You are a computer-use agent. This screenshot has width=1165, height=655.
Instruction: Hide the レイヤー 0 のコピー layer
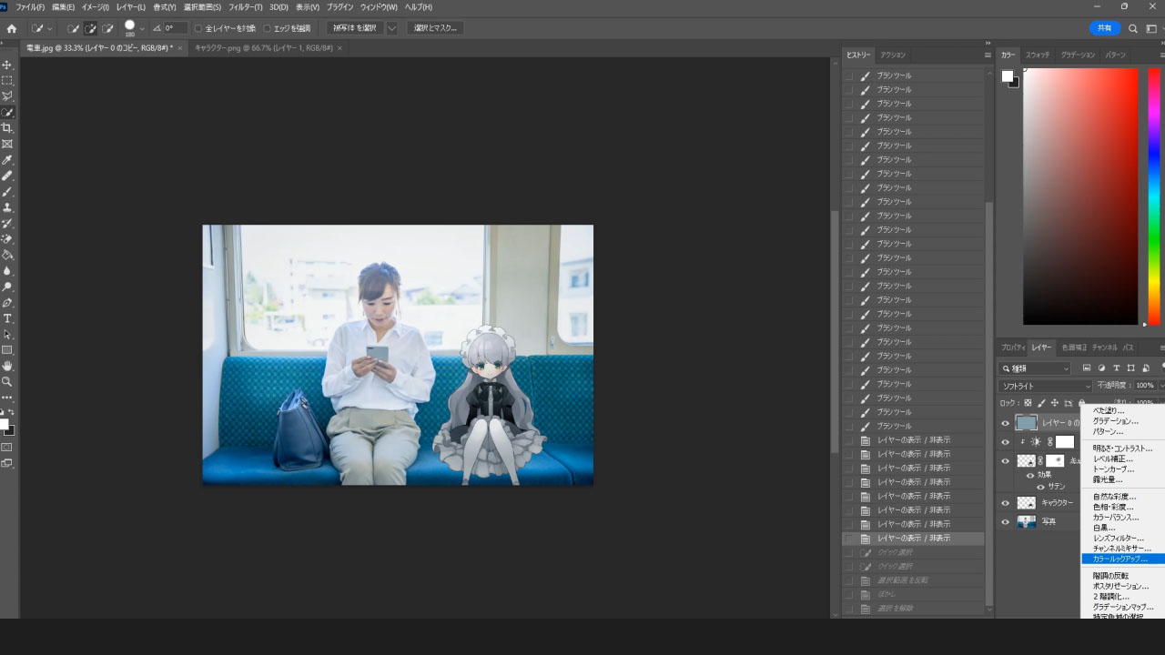click(1006, 422)
